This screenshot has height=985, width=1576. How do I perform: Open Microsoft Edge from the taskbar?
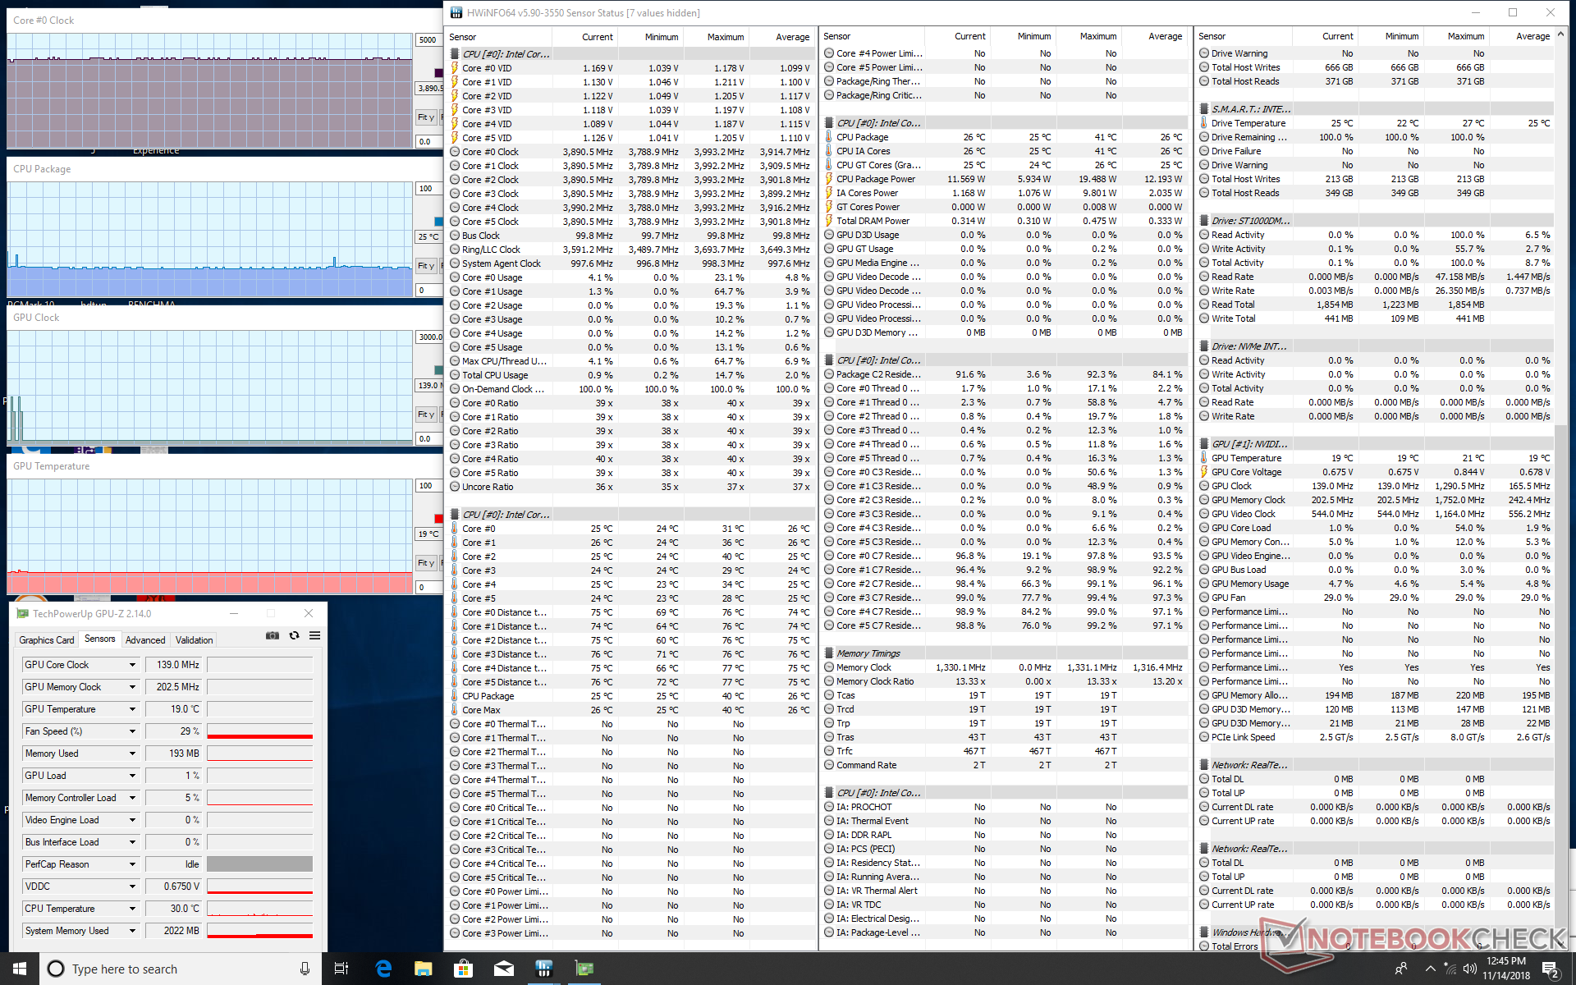(x=383, y=969)
